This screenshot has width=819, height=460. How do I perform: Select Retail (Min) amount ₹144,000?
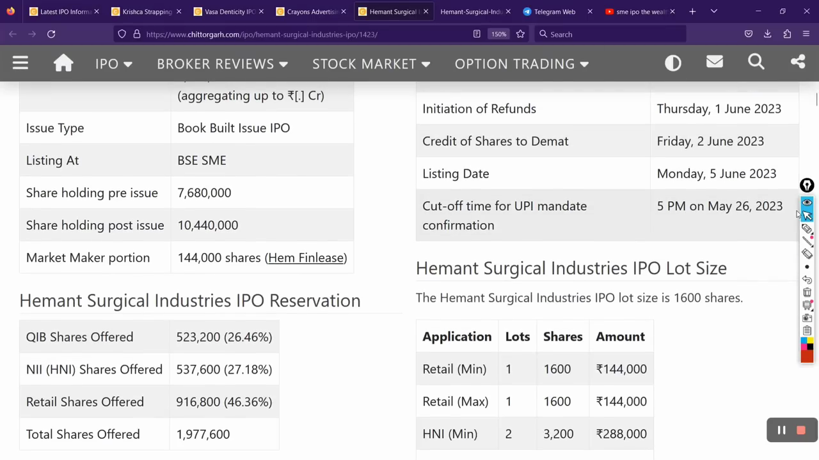pyautogui.click(x=621, y=369)
